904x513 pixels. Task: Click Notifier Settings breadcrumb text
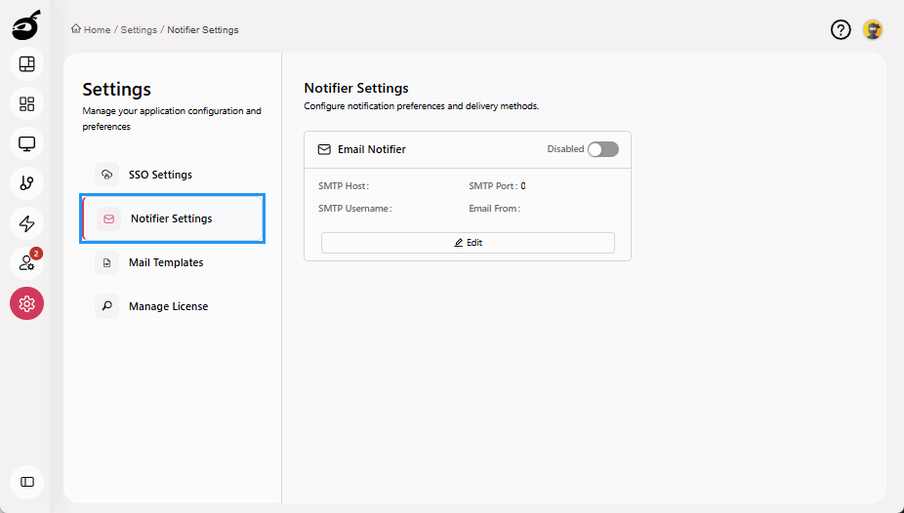[203, 30]
